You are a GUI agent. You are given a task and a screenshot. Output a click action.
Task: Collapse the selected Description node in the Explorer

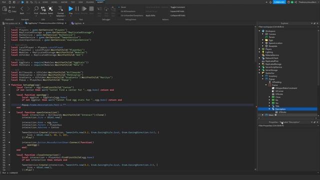tap(269, 109)
